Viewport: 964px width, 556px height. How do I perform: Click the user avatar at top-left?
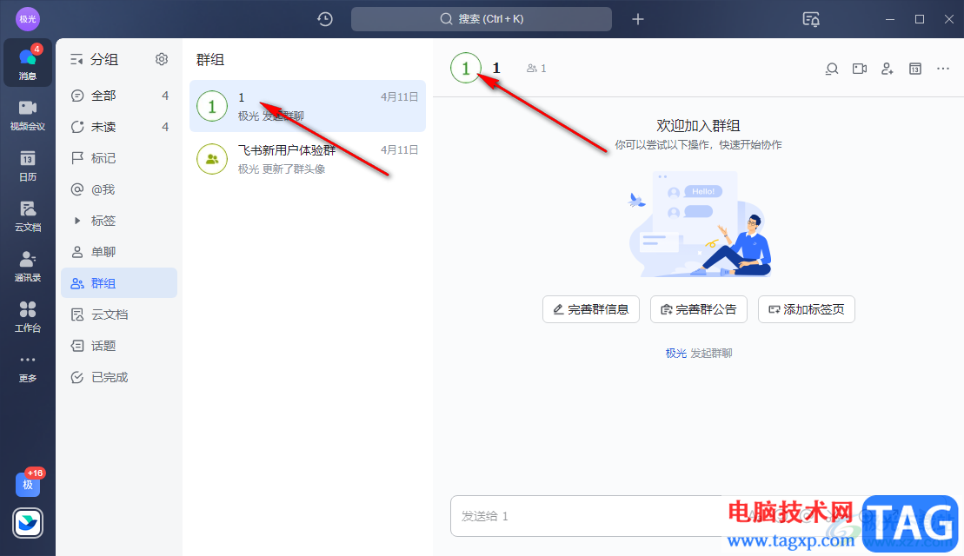click(x=28, y=19)
